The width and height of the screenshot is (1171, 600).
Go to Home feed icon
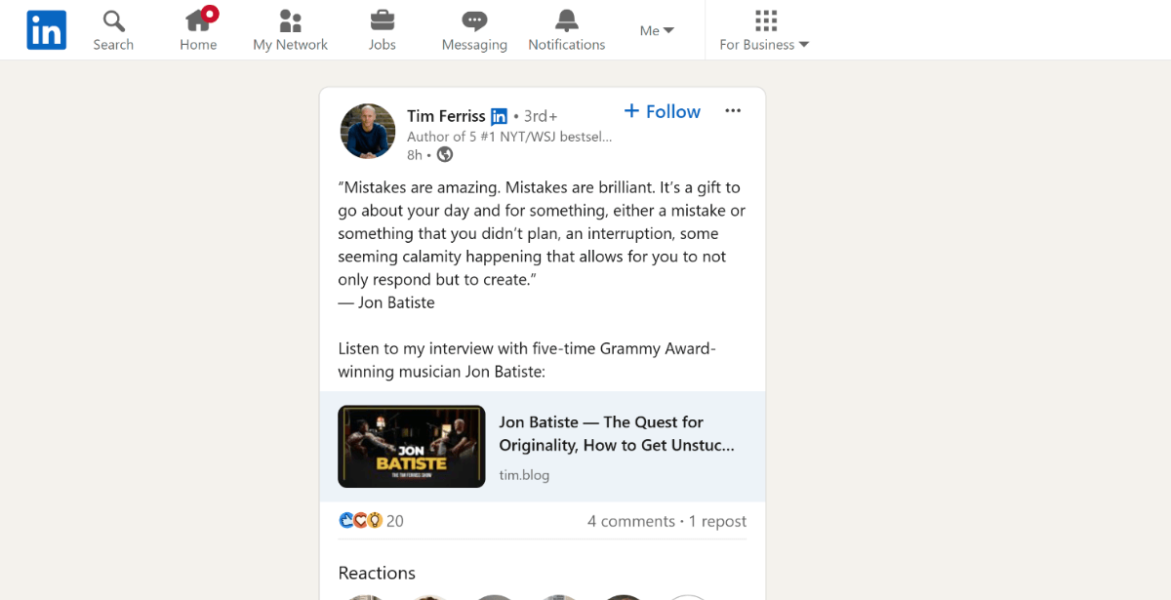coord(199,20)
